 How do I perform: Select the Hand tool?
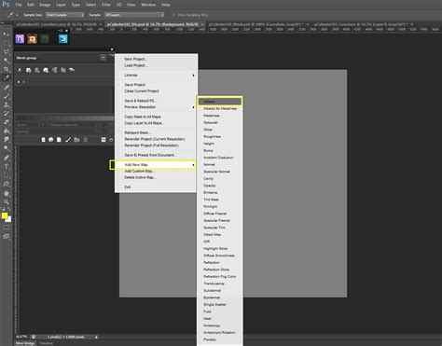[x=7, y=193]
